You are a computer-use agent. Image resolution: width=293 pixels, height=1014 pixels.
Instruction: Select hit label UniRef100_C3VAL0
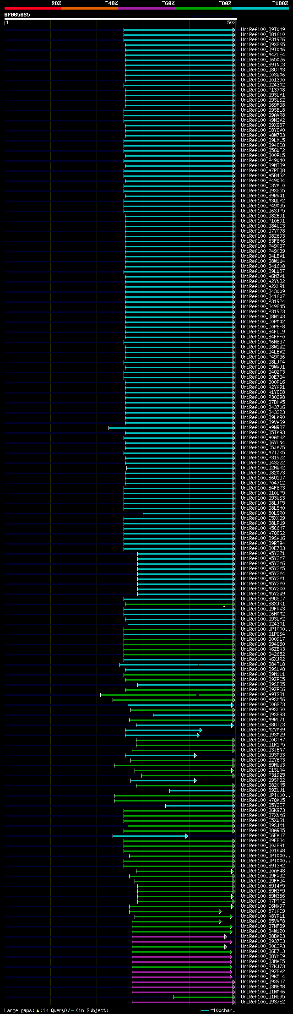pyautogui.click(x=263, y=185)
